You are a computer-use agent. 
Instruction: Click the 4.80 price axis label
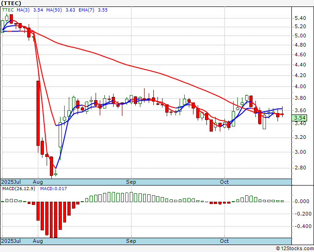(x=300, y=45)
